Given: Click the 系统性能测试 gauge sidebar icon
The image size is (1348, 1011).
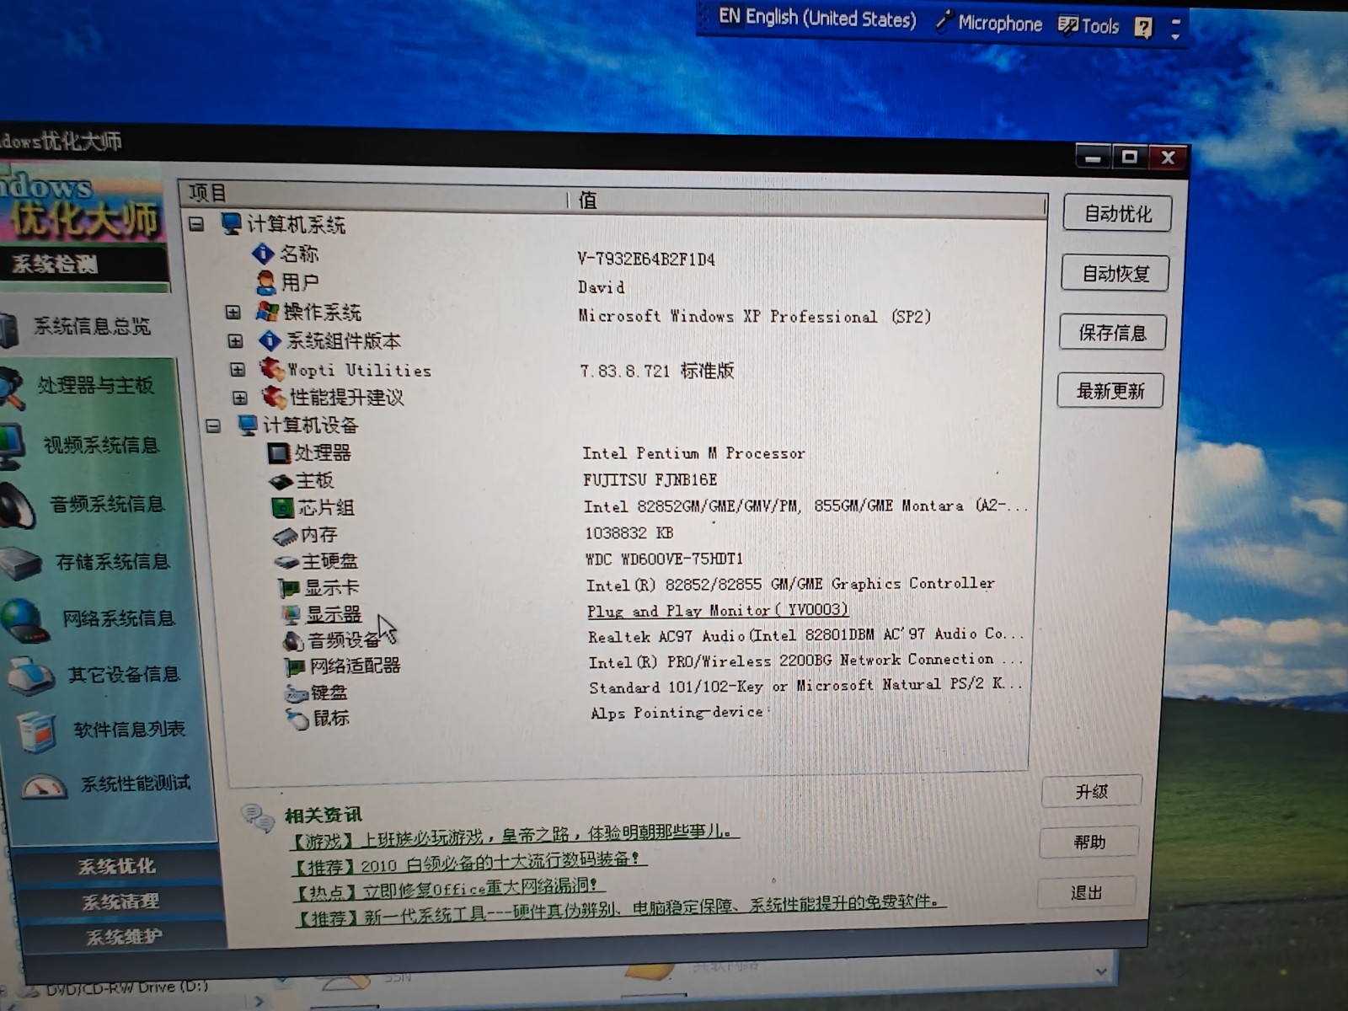Looking at the screenshot, I should [x=44, y=787].
